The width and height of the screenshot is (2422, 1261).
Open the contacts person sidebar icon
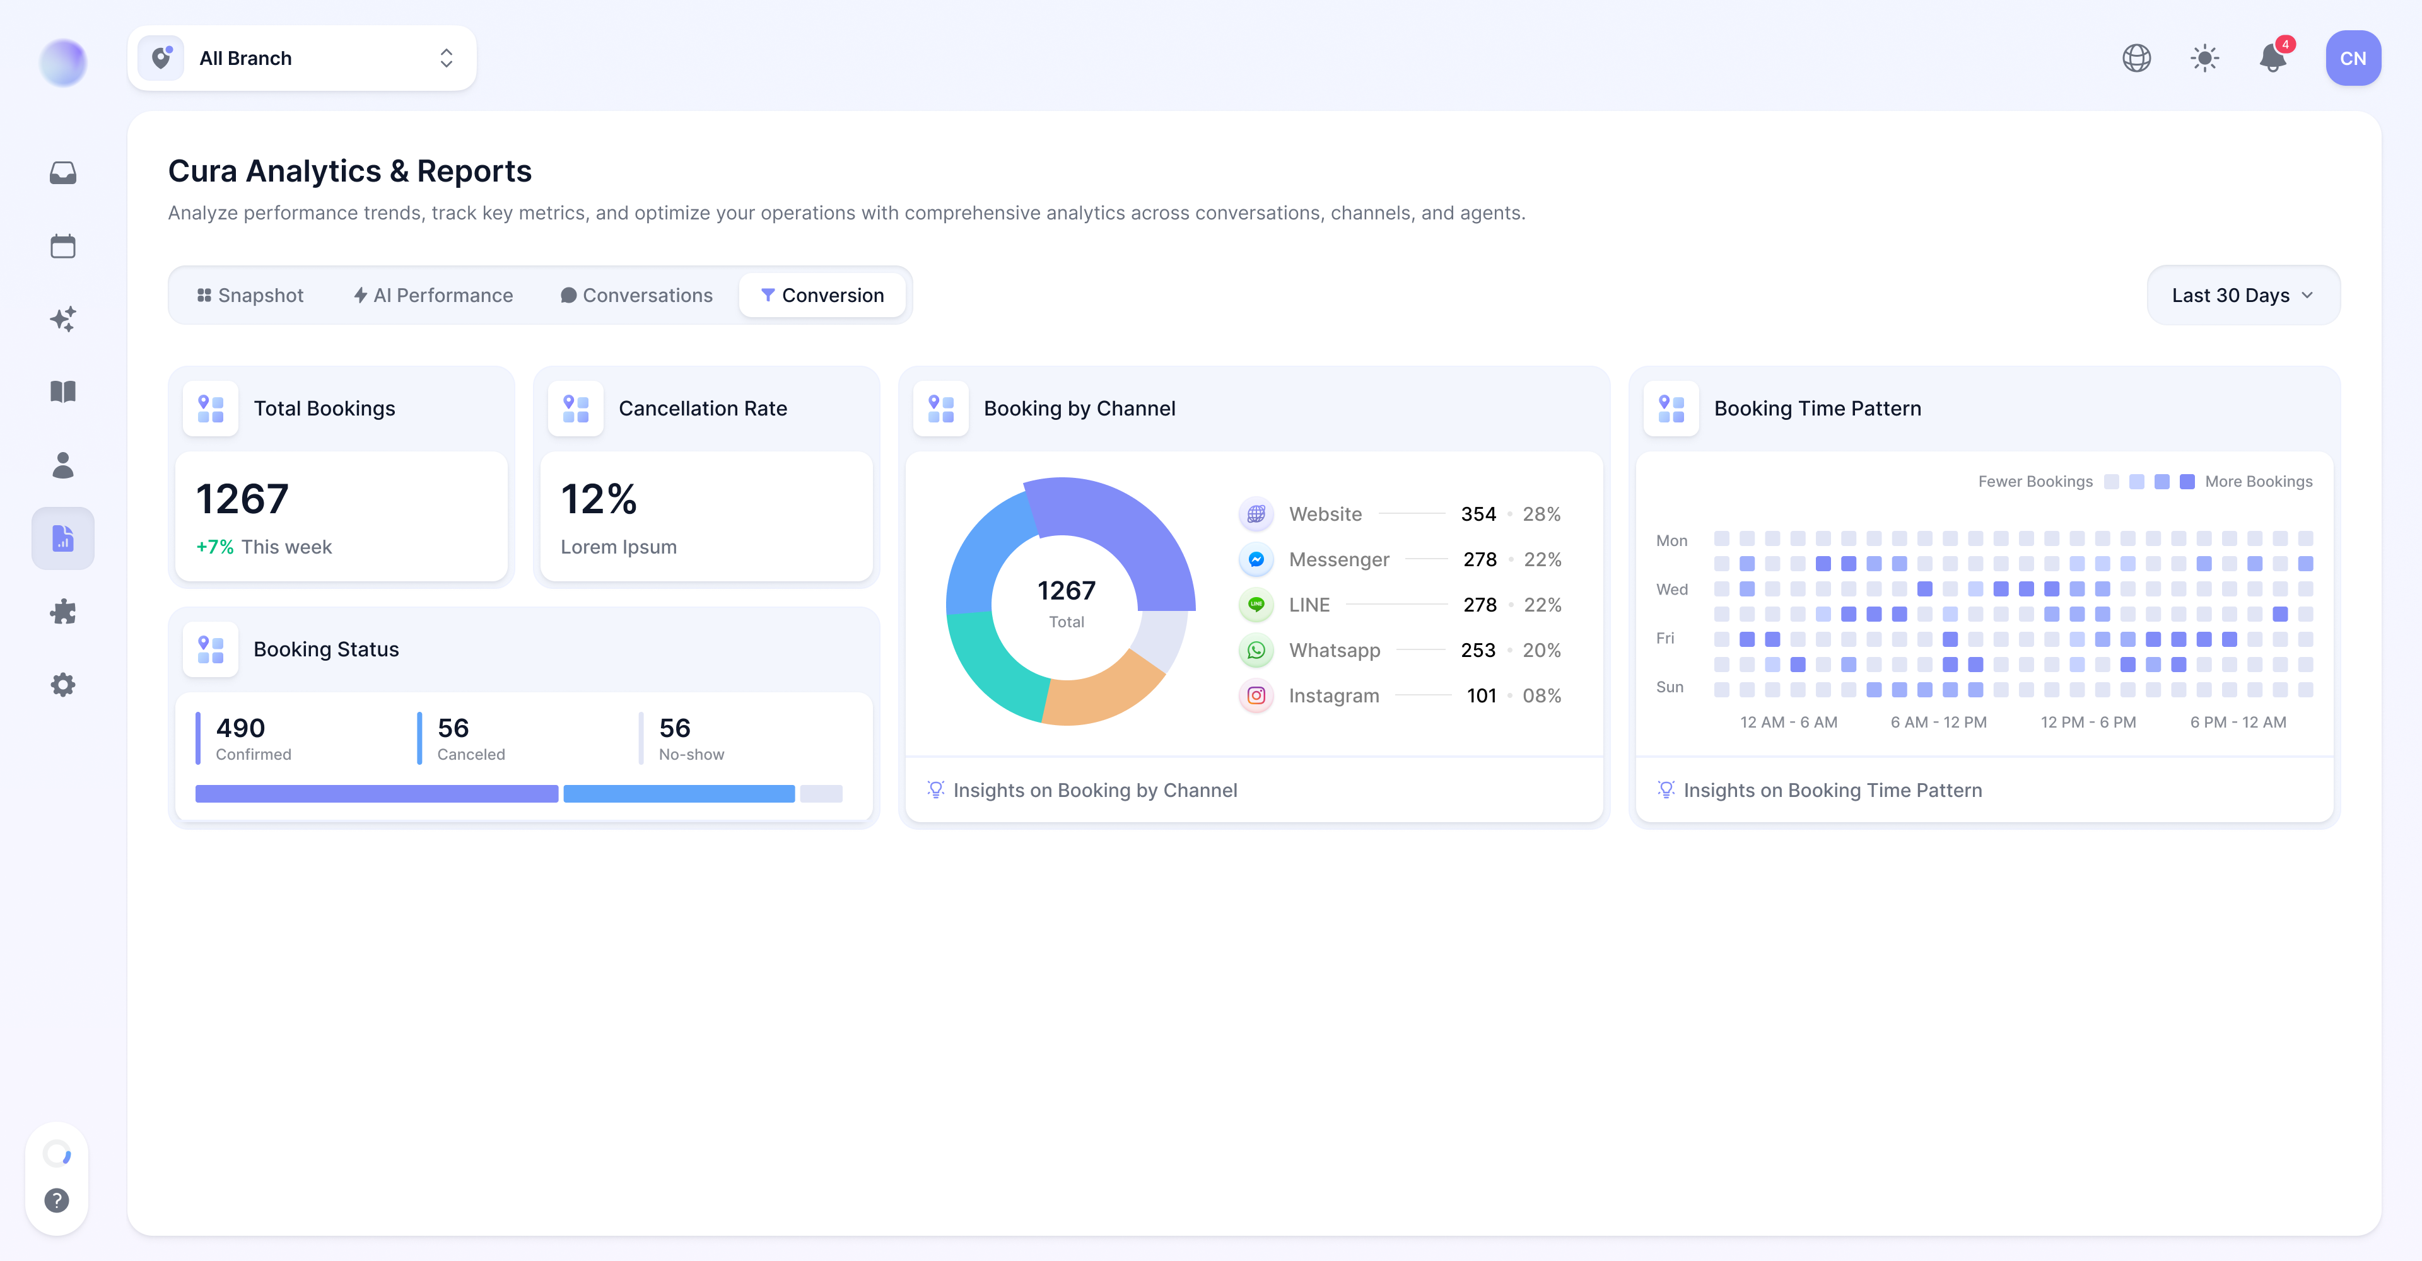63,465
